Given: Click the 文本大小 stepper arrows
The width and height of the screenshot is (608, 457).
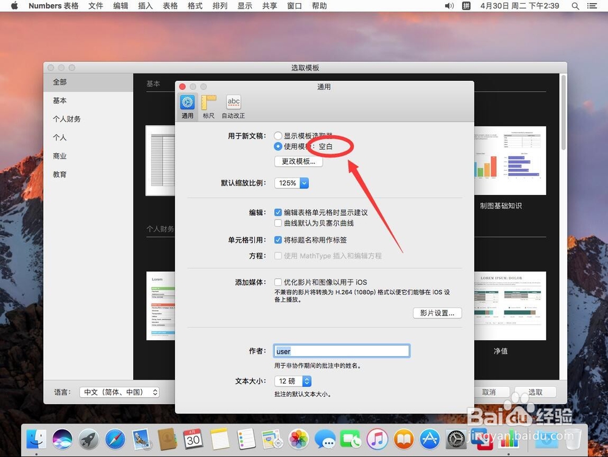Looking at the screenshot, I should click(x=307, y=381).
